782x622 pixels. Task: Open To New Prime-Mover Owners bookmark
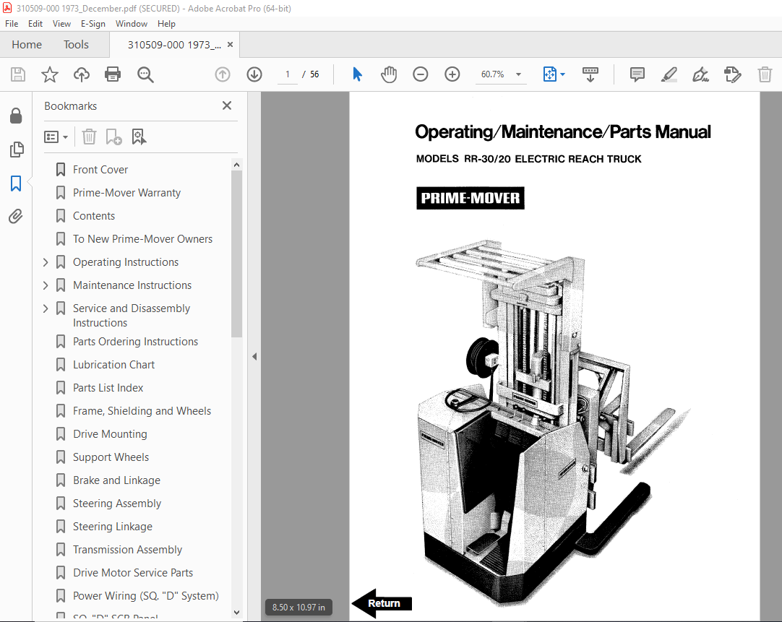[x=142, y=238]
